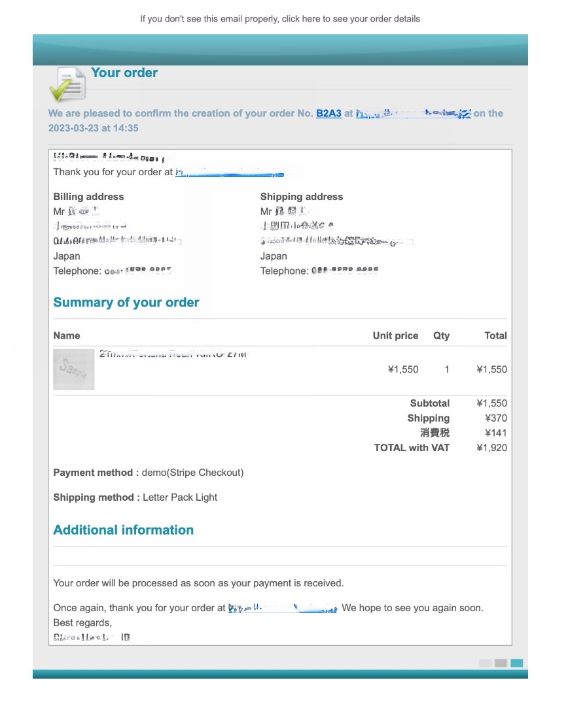Image resolution: width=568 pixels, height=706 pixels.
Task: Click the "Letter Pack Light" shipping method
Action: click(180, 497)
